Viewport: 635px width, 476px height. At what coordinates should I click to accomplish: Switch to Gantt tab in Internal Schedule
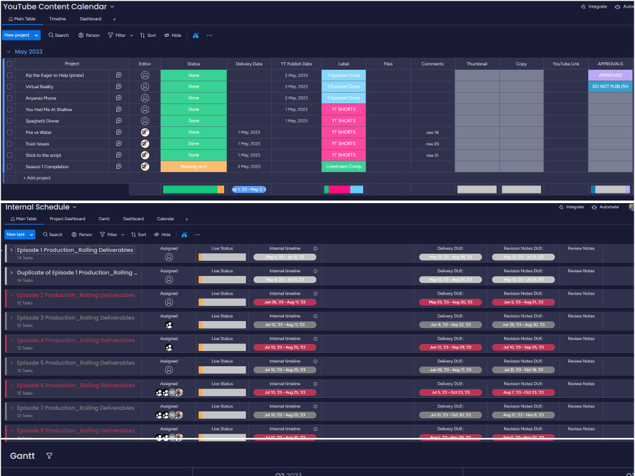104,218
